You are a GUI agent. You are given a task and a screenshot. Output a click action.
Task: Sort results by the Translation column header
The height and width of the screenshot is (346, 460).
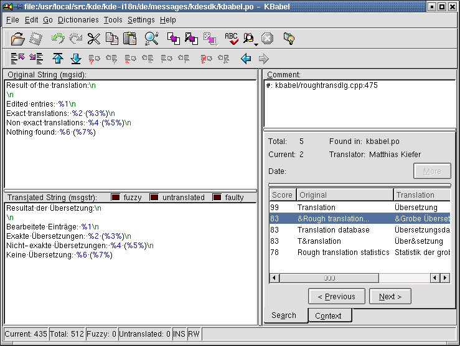[x=422, y=195]
